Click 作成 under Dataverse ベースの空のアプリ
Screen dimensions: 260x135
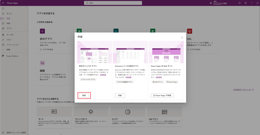pyautogui.click(x=120, y=95)
